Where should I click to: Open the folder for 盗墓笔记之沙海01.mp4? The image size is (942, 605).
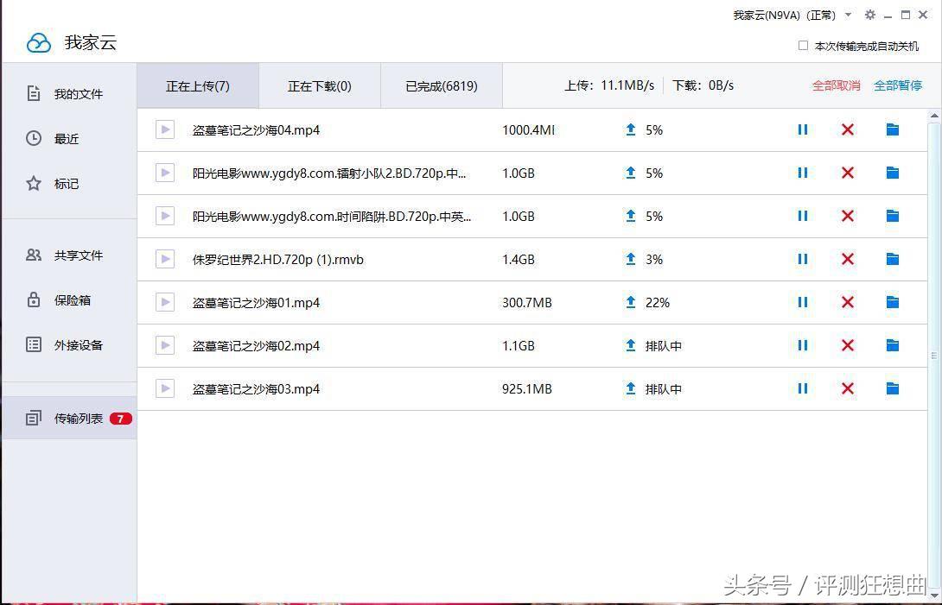pyautogui.click(x=892, y=302)
